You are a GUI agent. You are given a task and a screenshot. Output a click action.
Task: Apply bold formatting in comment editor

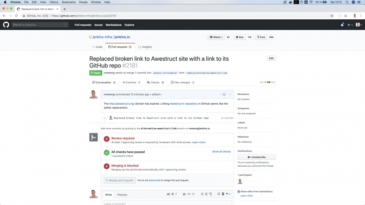click(173, 194)
